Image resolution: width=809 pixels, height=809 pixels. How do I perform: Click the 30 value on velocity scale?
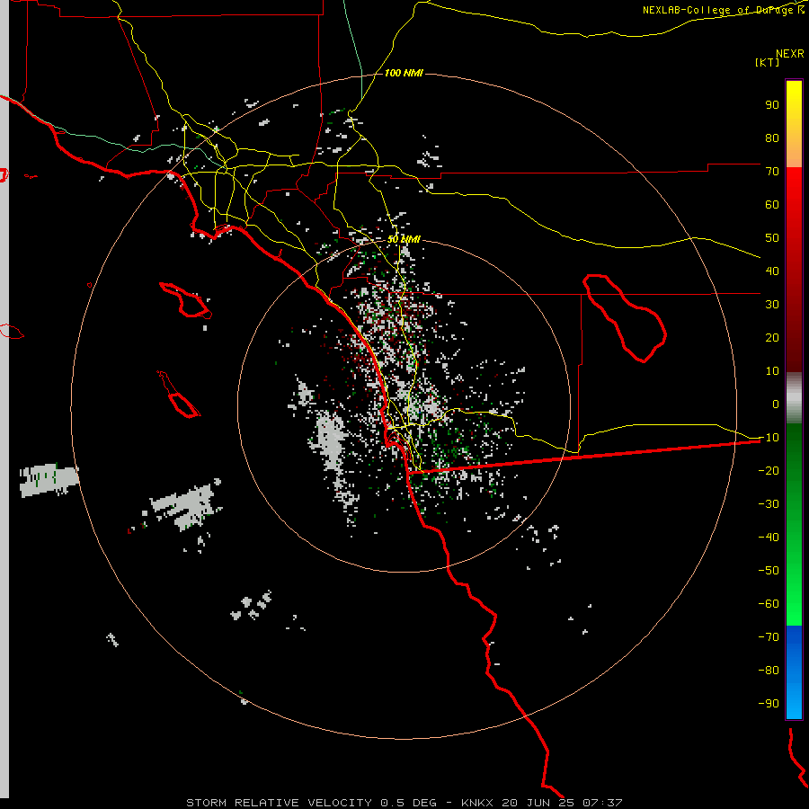pos(772,305)
